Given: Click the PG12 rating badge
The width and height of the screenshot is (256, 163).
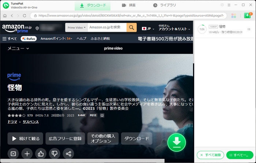Looking at the screenshot, I should pyautogui.click(x=93, y=115).
